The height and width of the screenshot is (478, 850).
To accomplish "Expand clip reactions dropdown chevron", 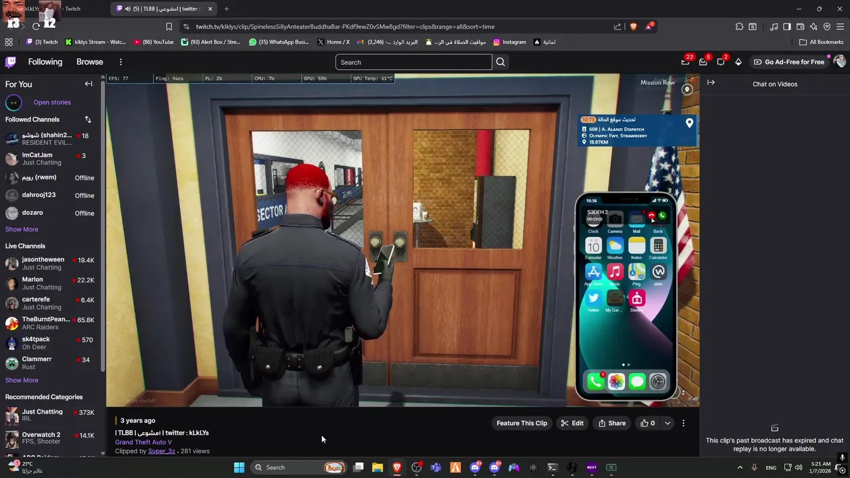I will (x=667, y=423).
